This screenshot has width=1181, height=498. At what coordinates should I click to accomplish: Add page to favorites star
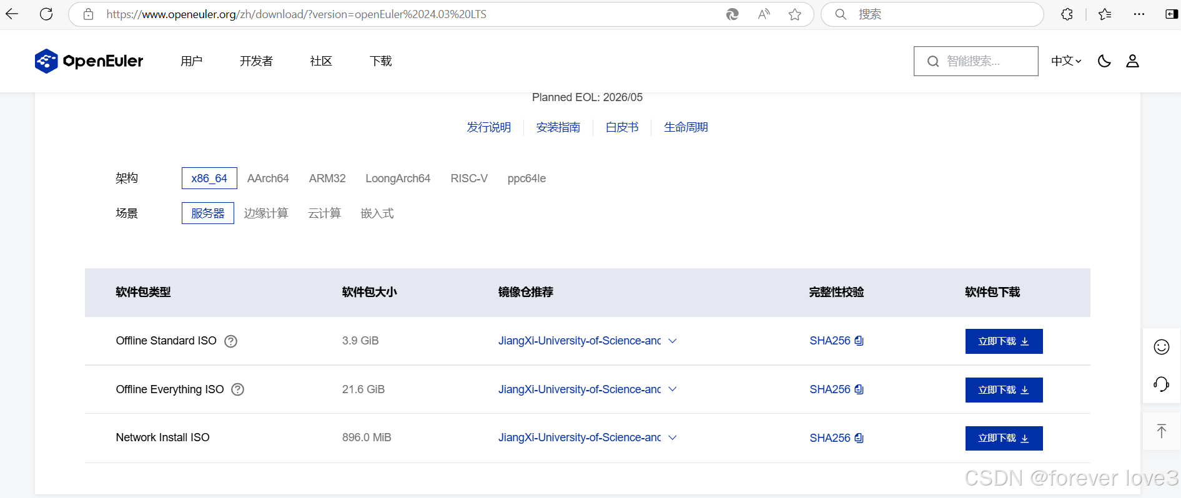point(795,14)
